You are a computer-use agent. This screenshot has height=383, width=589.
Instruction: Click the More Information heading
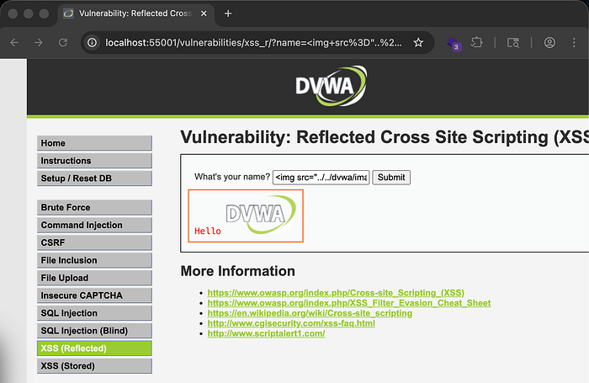click(238, 271)
